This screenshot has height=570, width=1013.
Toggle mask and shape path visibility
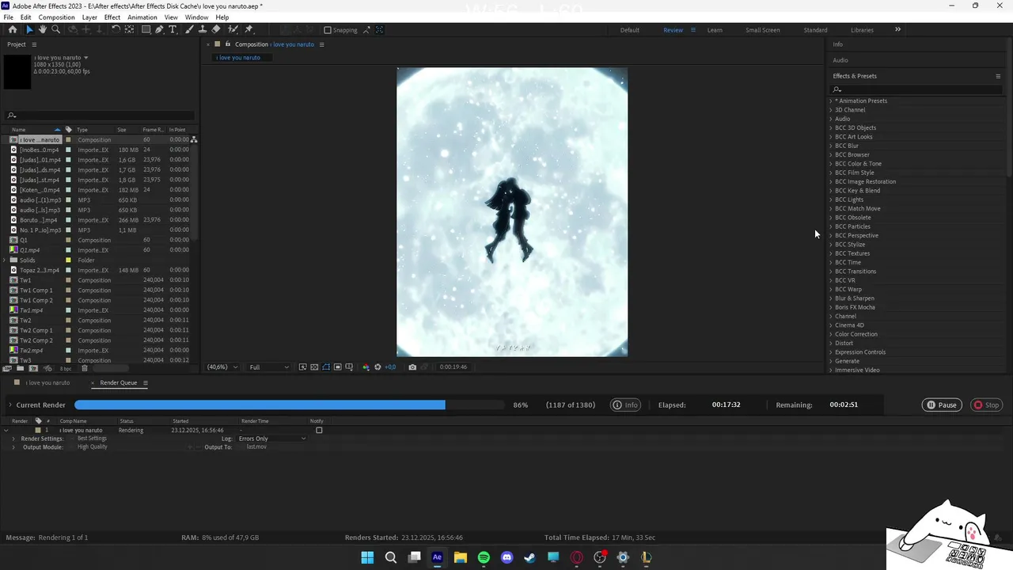coord(326,367)
